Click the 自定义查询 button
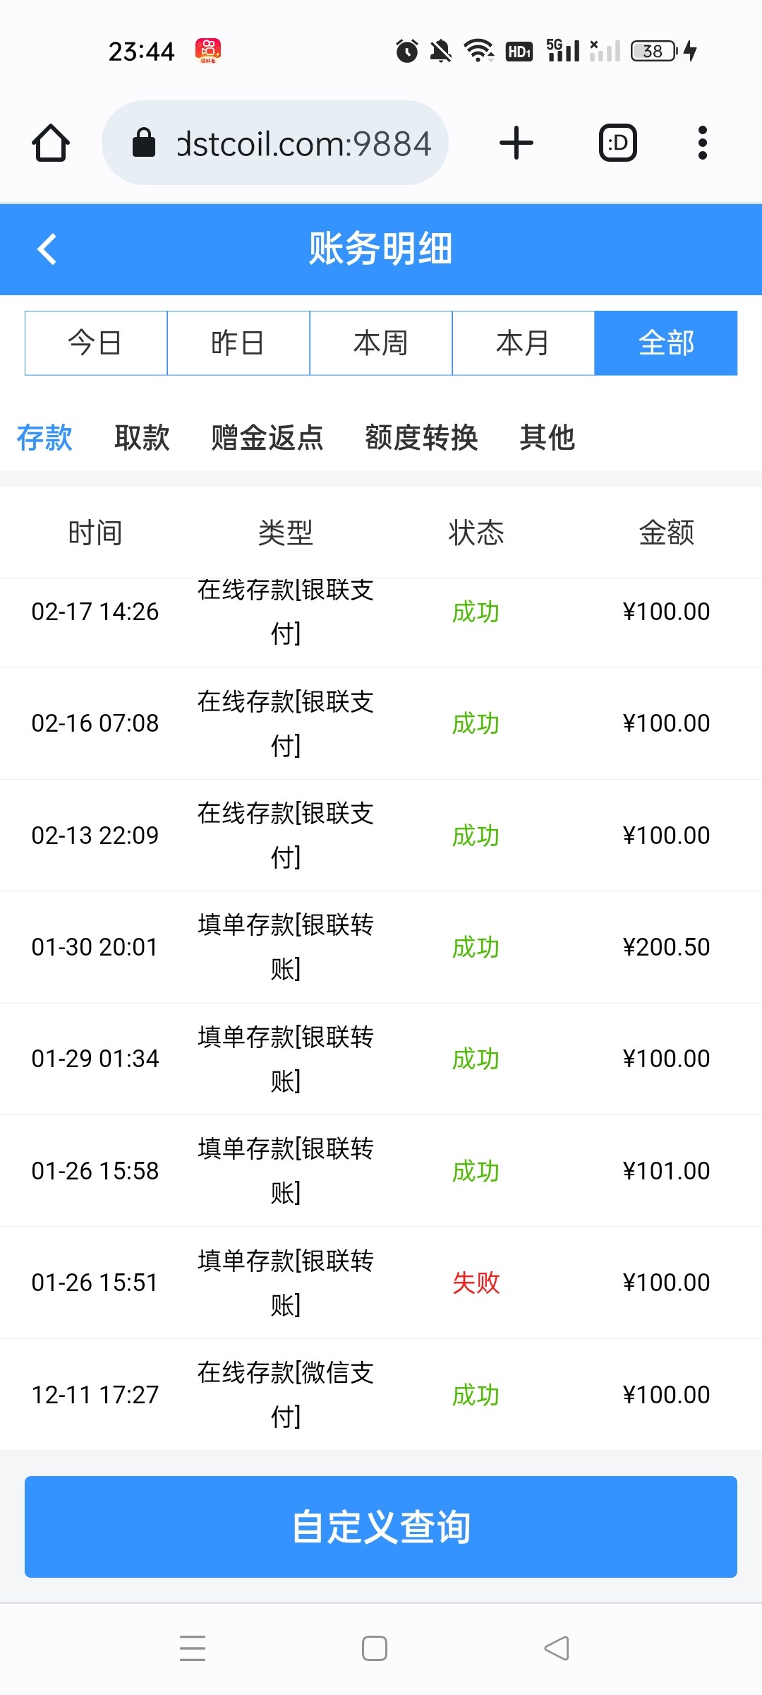 tap(381, 1527)
